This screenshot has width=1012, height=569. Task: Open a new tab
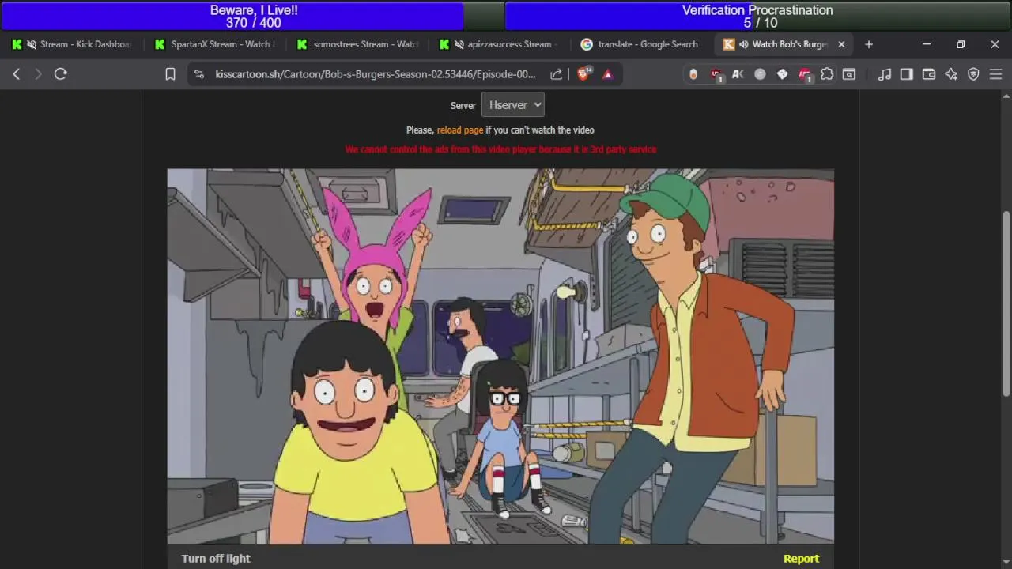869,44
